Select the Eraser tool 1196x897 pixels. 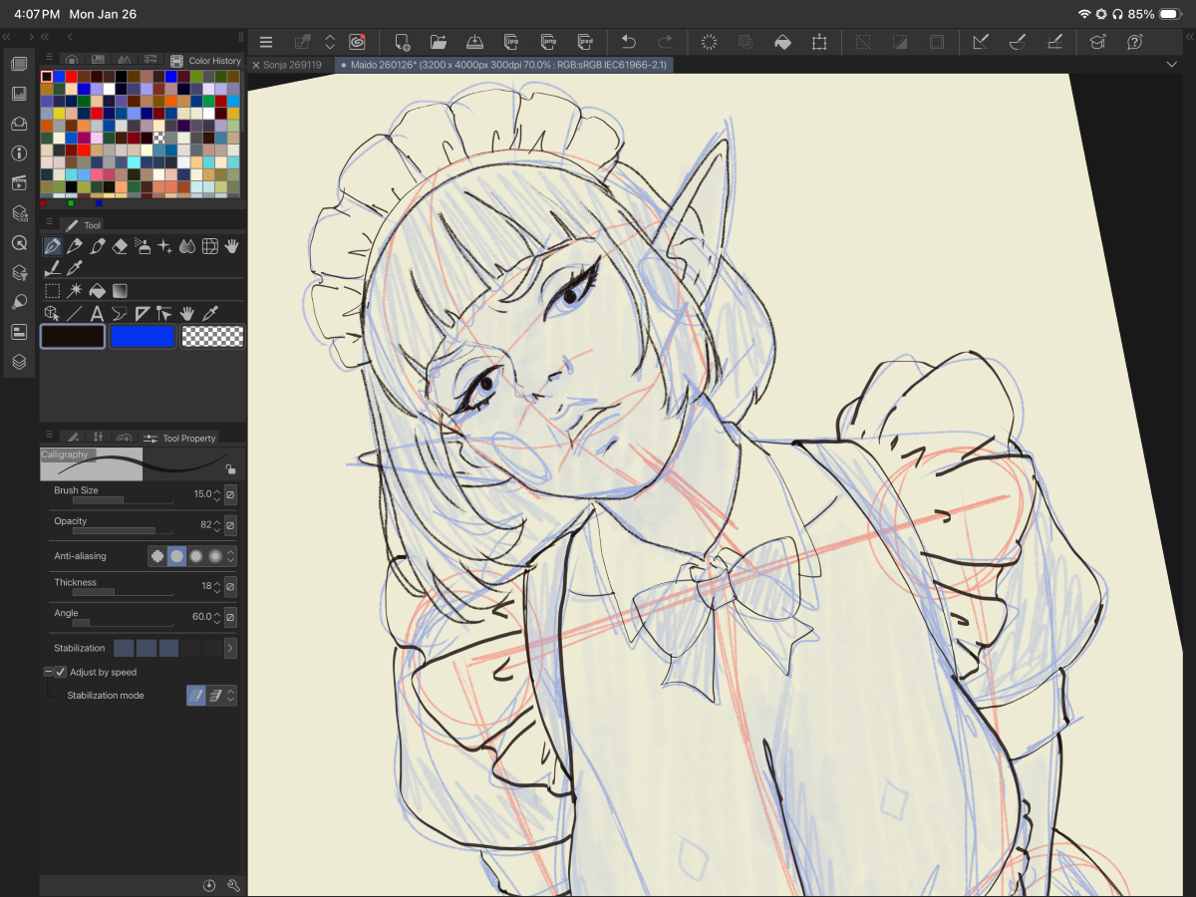pyautogui.click(x=121, y=246)
